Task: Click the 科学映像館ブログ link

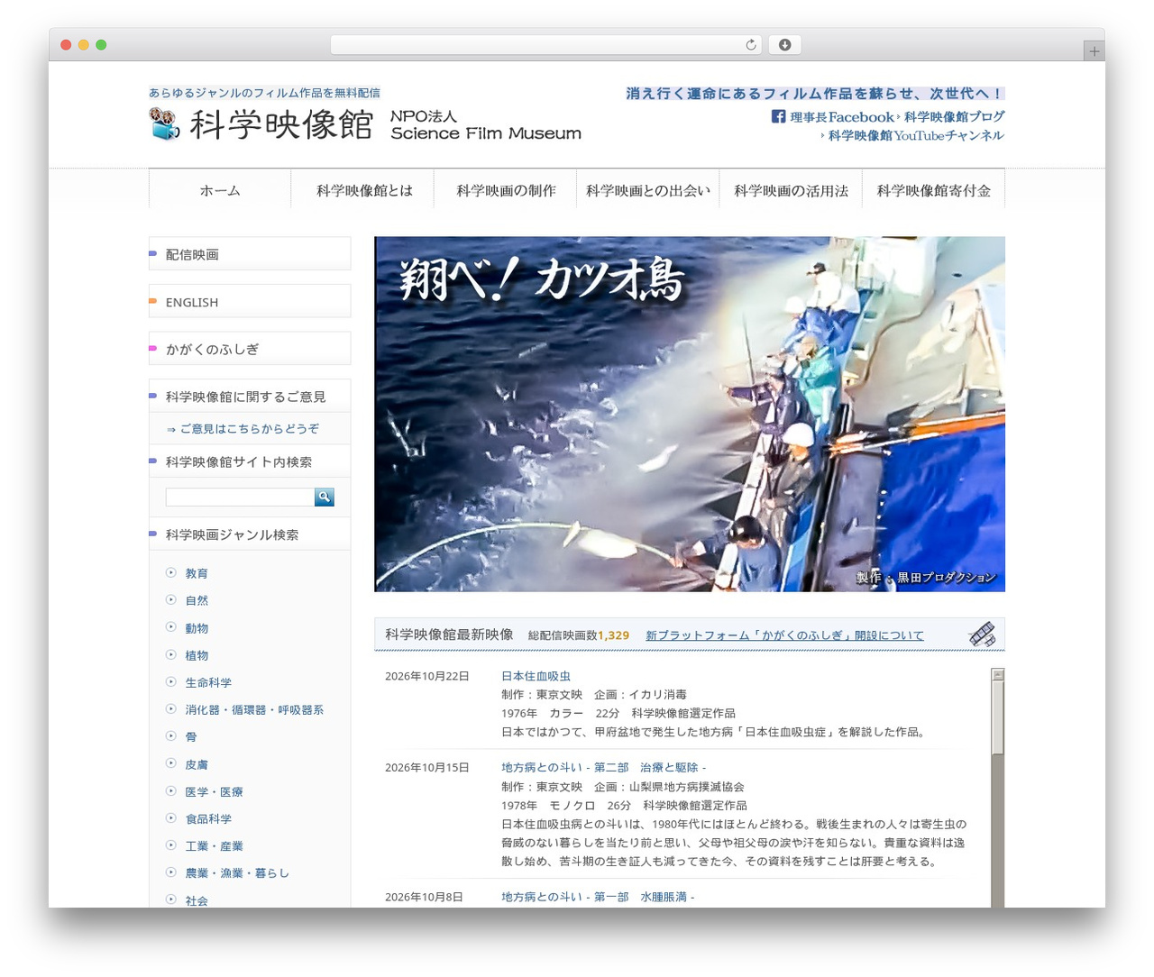Action: (954, 117)
